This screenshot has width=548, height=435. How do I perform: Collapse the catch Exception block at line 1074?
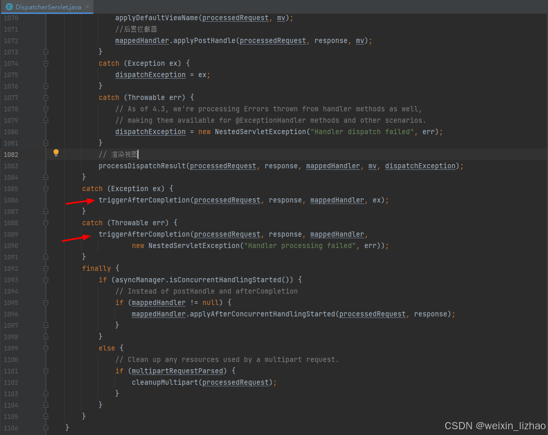[46, 64]
